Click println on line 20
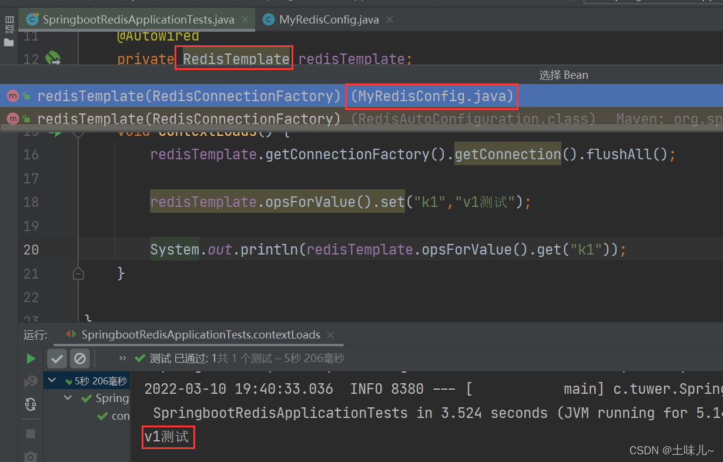The height and width of the screenshot is (462, 723). [x=270, y=250]
